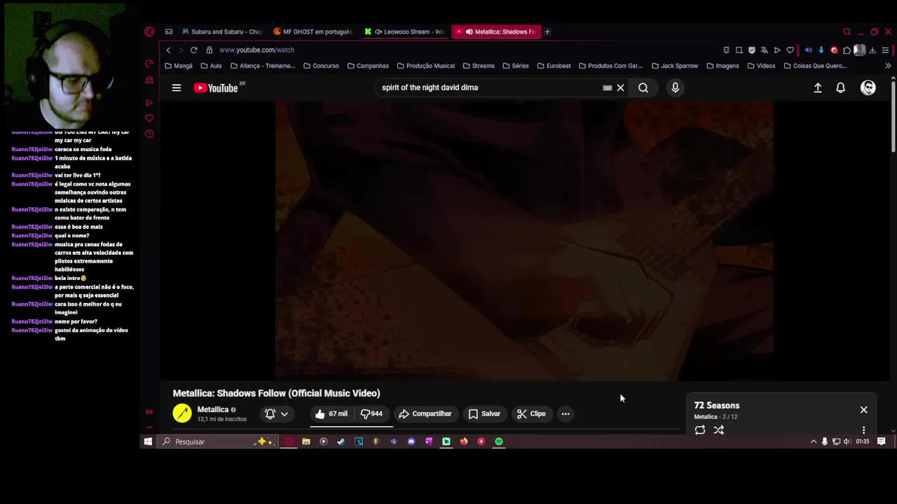The height and width of the screenshot is (504, 897).
Task: Clear the YouTube search query
Action: [620, 87]
